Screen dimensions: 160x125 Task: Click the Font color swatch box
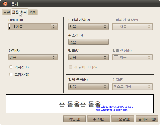point(12,26)
